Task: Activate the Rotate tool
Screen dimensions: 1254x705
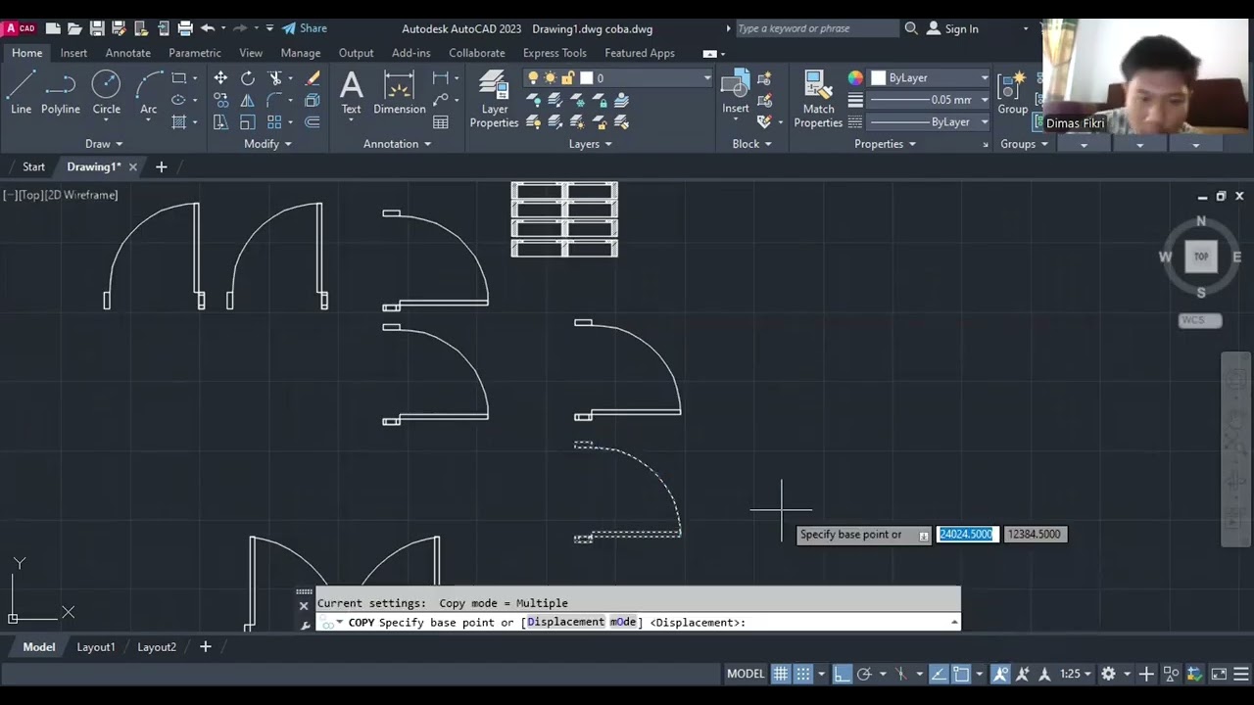Action: (248, 78)
